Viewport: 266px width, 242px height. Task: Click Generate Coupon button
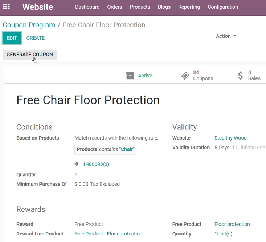(30, 55)
